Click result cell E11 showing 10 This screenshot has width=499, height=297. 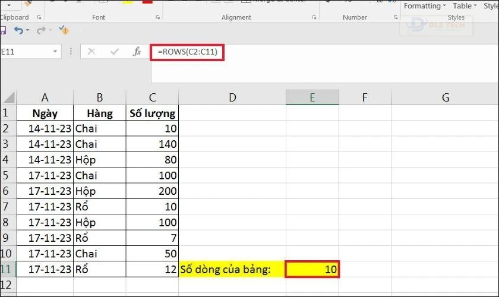click(312, 269)
